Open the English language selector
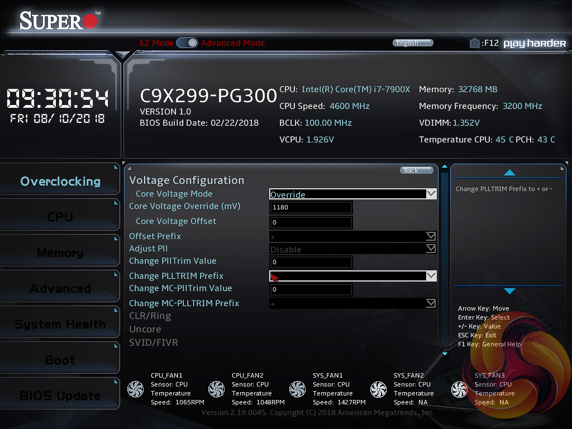The height and width of the screenshot is (429, 572). click(x=413, y=43)
